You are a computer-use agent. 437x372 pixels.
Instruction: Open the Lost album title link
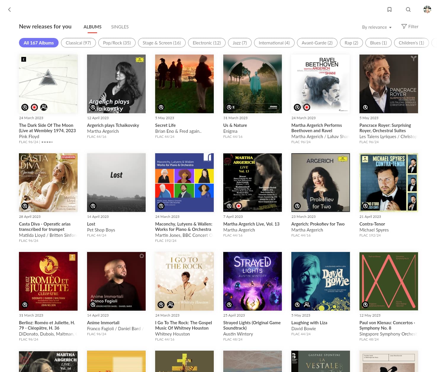coord(91,224)
